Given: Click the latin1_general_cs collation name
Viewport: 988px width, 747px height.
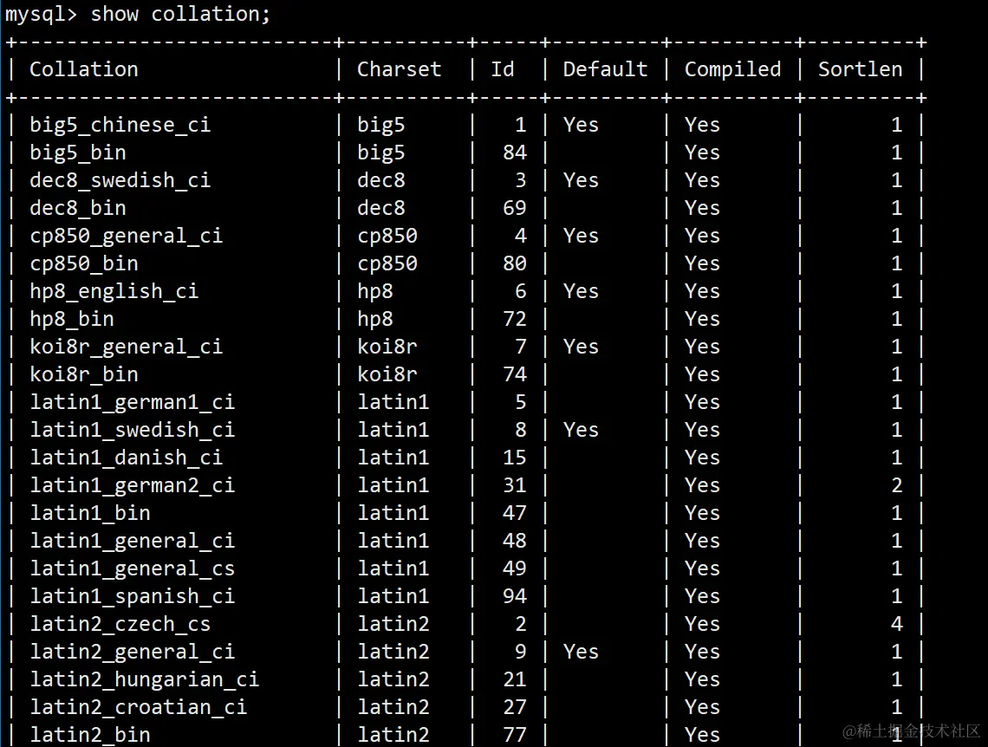Looking at the screenshot, I should click(x=132, y=568).
